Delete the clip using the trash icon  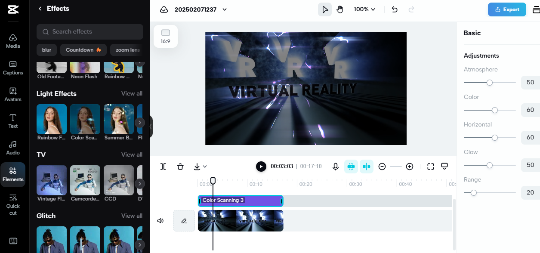[180, 166]
